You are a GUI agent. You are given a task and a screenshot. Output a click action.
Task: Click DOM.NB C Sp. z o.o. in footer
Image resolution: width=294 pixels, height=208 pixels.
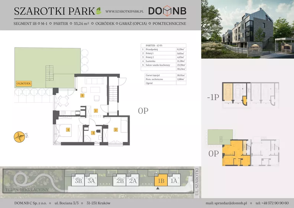pos(30,203)
